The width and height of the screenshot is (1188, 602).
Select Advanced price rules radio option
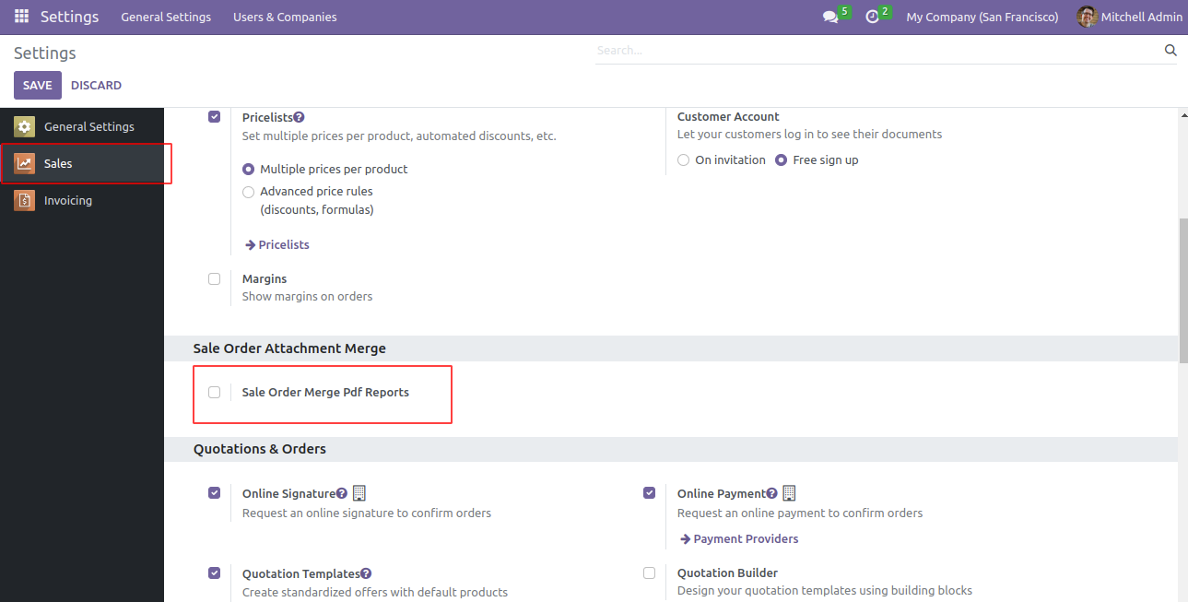(x=248, y=192)
